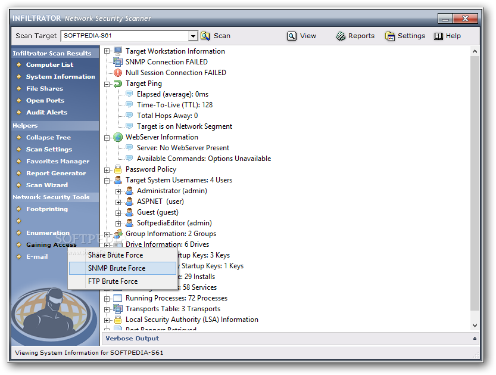Click the Local Security Authority lock icon
496x375 pixels.
click(118, 320)
